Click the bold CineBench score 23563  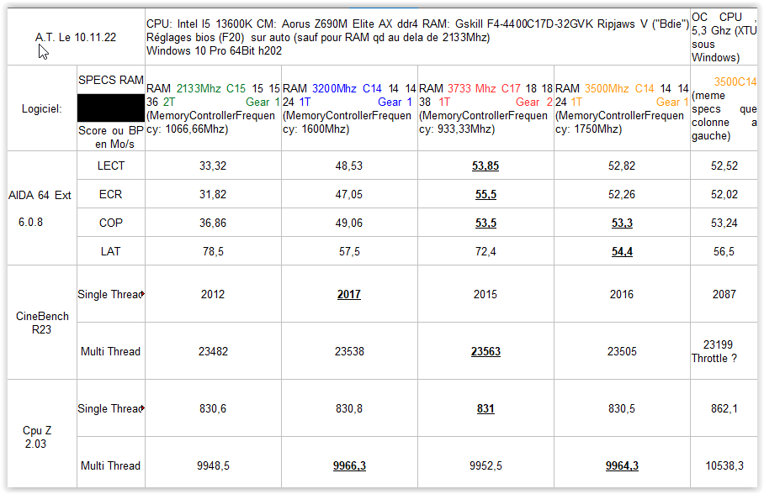[x=485, y=351]
